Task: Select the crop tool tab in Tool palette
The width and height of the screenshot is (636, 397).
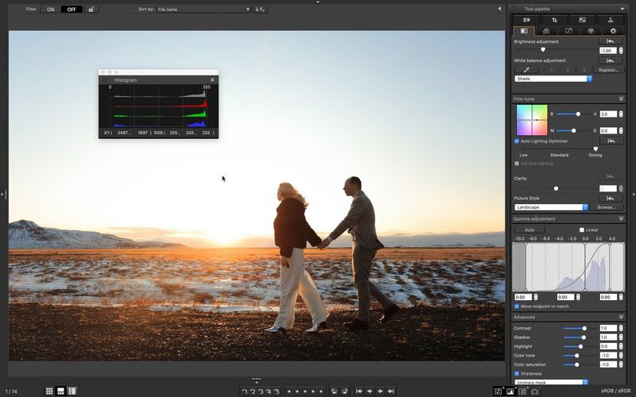Action: pyautogui.click(x=554, y=19)
